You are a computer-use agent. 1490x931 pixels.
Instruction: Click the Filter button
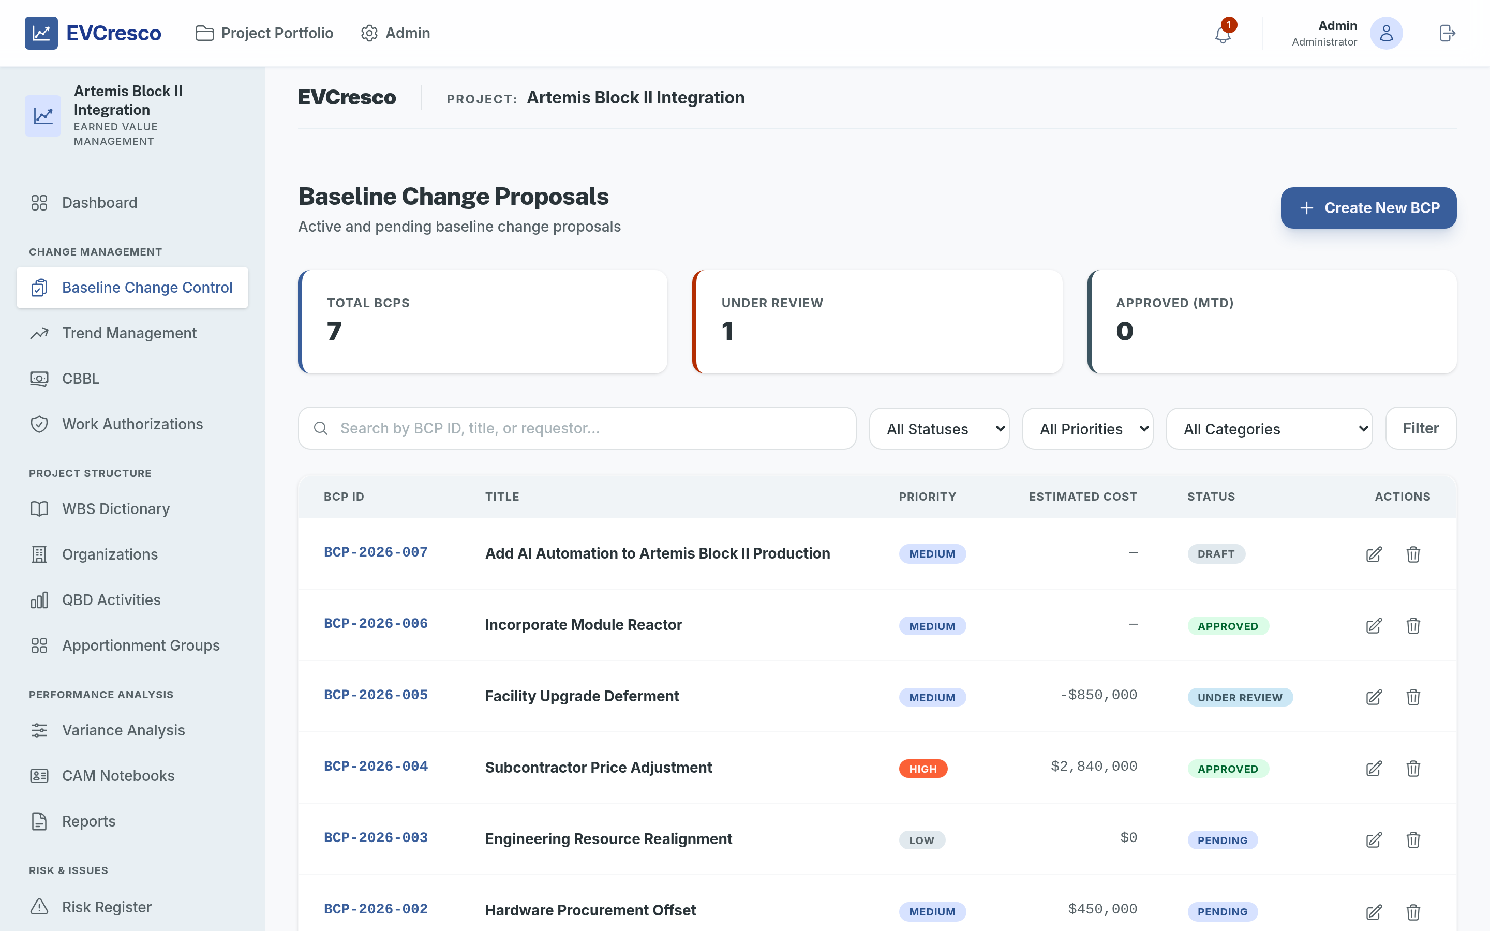pos(1421,428)
